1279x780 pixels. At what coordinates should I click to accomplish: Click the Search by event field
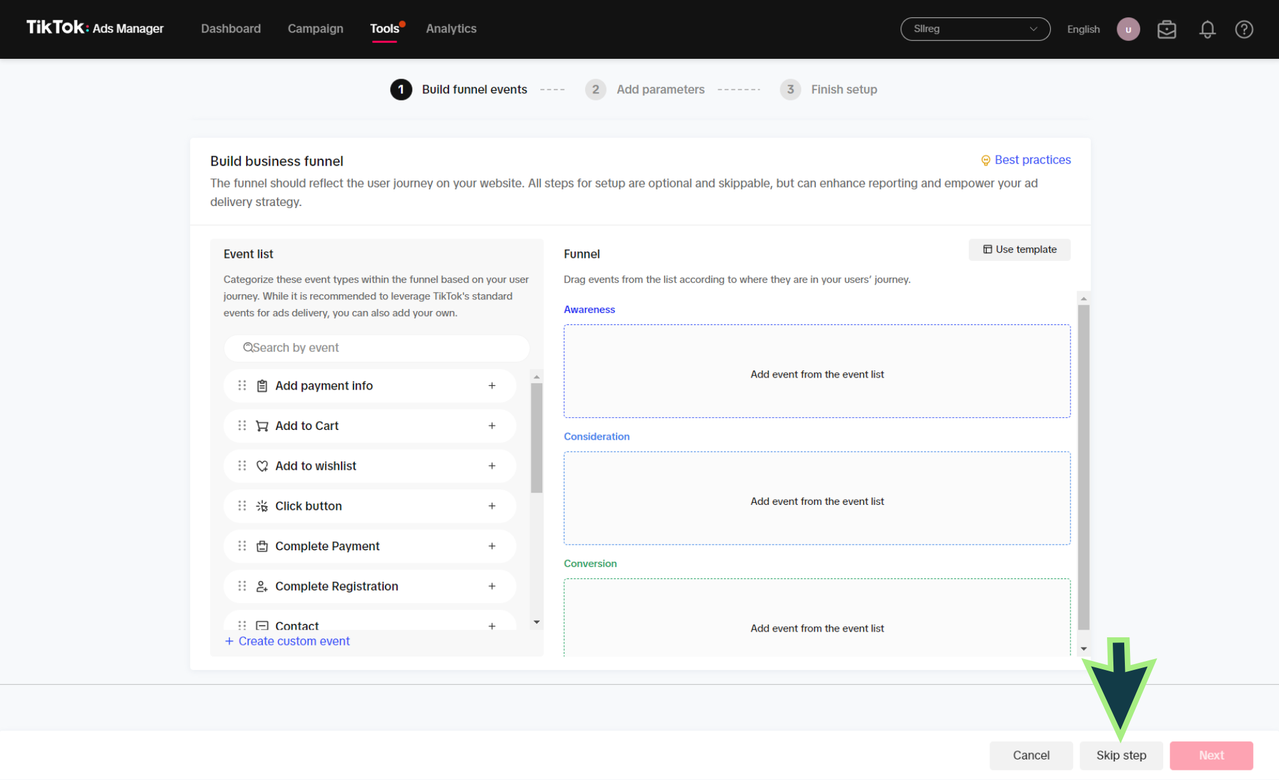click(377, 348)
